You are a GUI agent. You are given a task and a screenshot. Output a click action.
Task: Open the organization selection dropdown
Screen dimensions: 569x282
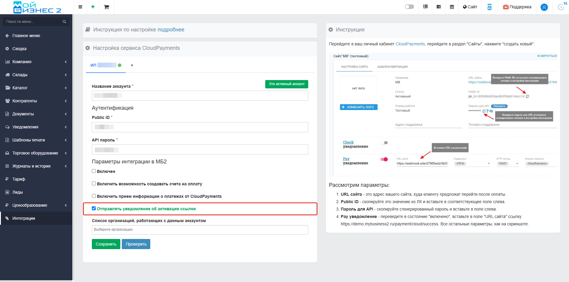200,230
